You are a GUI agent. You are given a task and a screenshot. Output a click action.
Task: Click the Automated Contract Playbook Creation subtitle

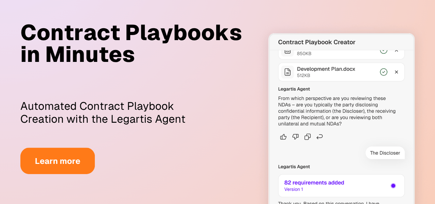(x=103, y=113)
